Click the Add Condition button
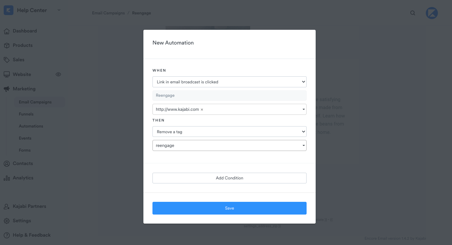This screenshot has width=452, height=245. coord(229,178)
